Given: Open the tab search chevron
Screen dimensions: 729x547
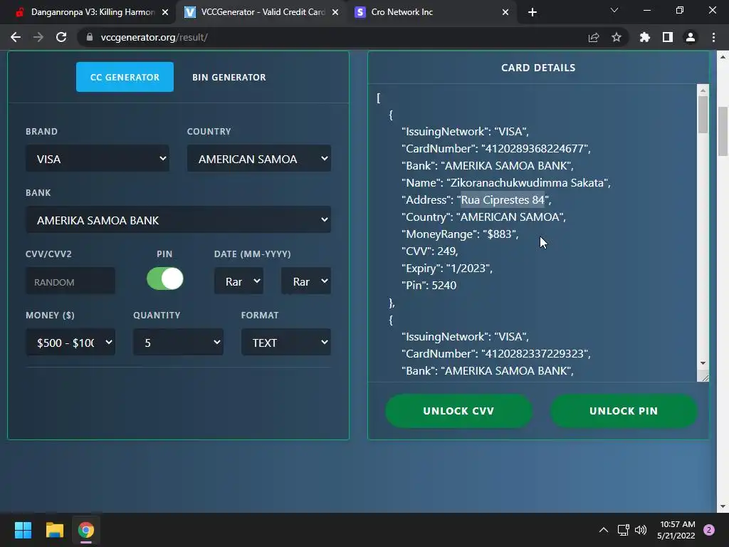Looking at the screenshot, I should [614, 10].
